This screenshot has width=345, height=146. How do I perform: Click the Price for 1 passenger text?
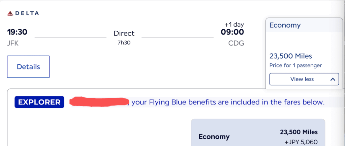(x=295, y=65)
